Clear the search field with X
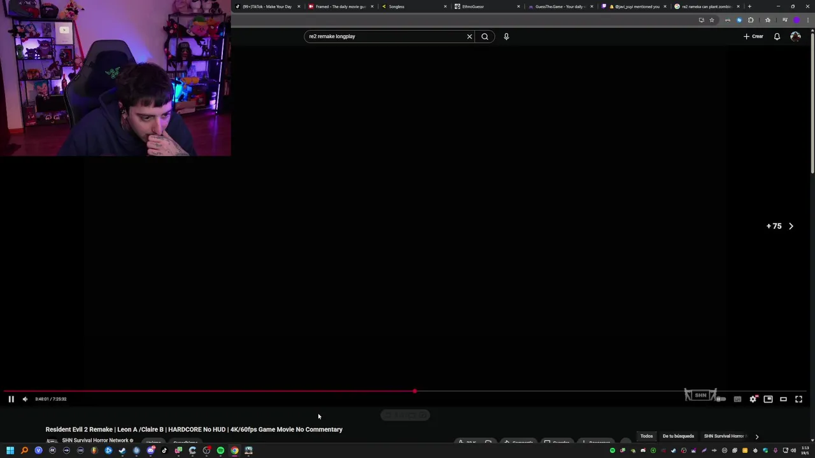 [469, 36]
